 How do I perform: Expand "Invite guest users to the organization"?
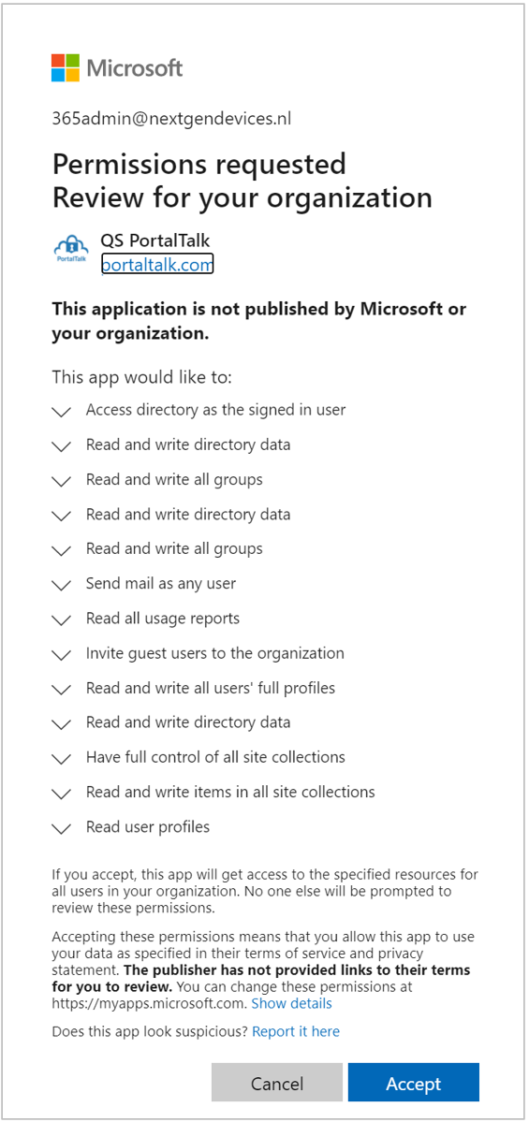point(63,655)
